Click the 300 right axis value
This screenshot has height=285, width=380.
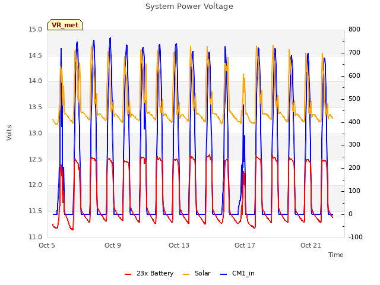coord(354,145)
